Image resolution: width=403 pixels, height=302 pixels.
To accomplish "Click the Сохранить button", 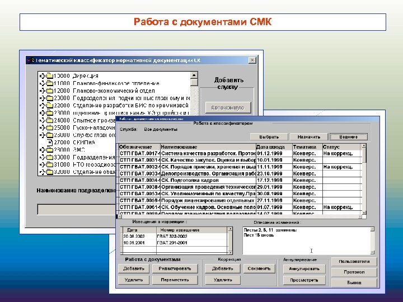I will tap(259, 268).
